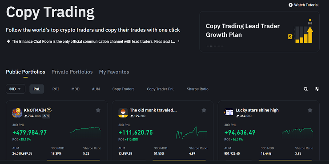This screenshot has height=164, width=329.
Task: Click the ROI +14.39% value
Action: click(x=237, y=140)
